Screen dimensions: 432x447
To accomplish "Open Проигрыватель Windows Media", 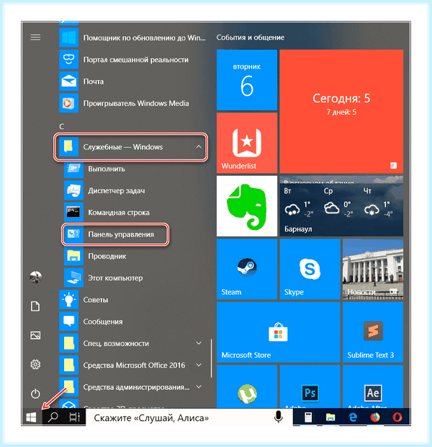I will click(x=132, y=104).
